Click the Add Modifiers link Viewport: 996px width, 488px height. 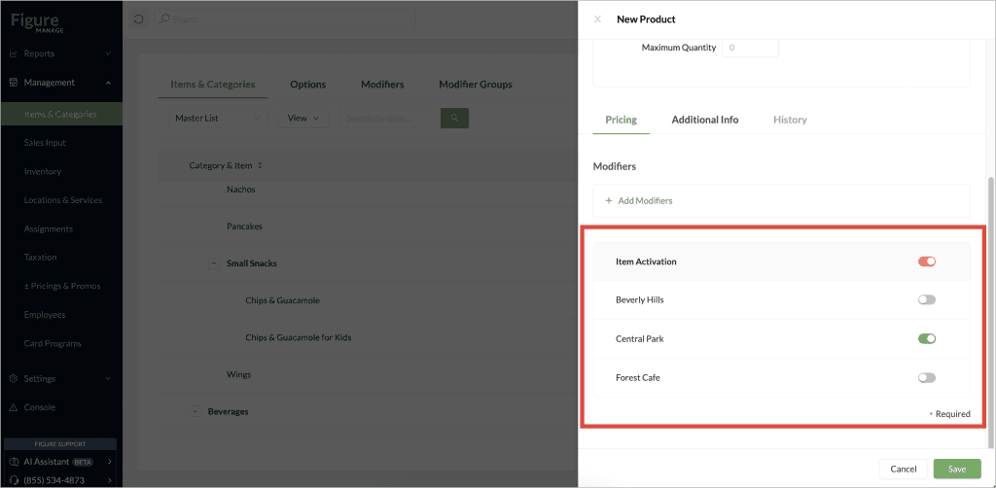click(x=639, y=200)
